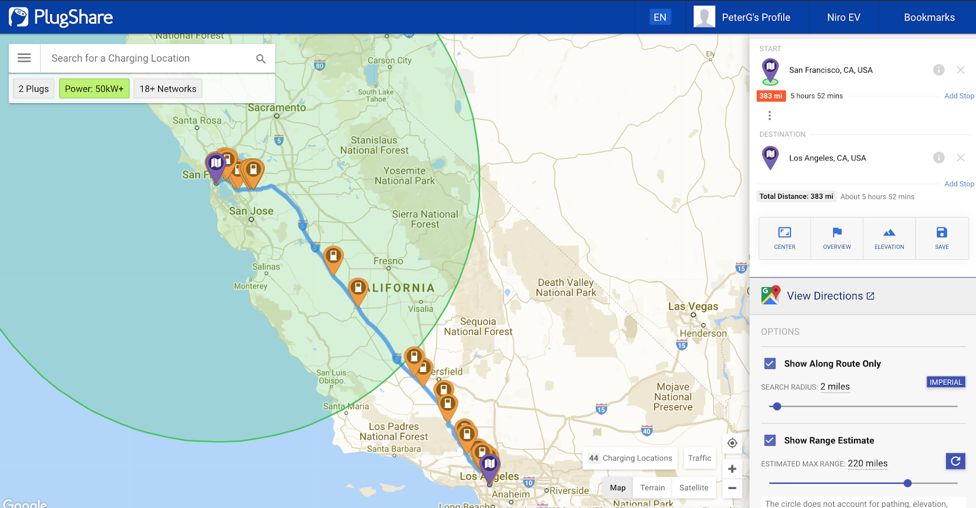The height and width of the screenshot is (508, 976).
Task: Click PeterG's profile avatar picture
Action: click(x=704, y=17)
